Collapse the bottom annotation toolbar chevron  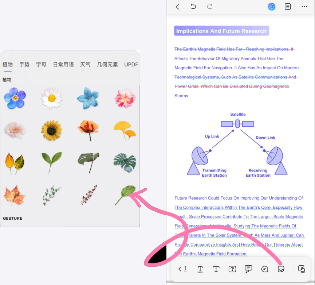[181, 269]
